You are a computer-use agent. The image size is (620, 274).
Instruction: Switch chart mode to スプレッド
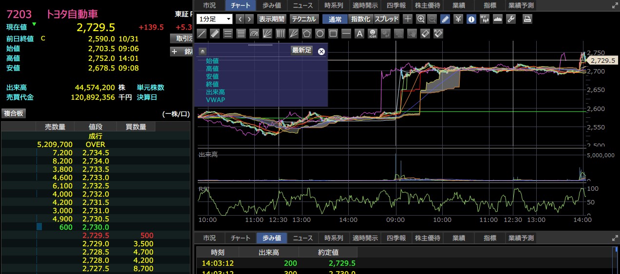point(387,19)
